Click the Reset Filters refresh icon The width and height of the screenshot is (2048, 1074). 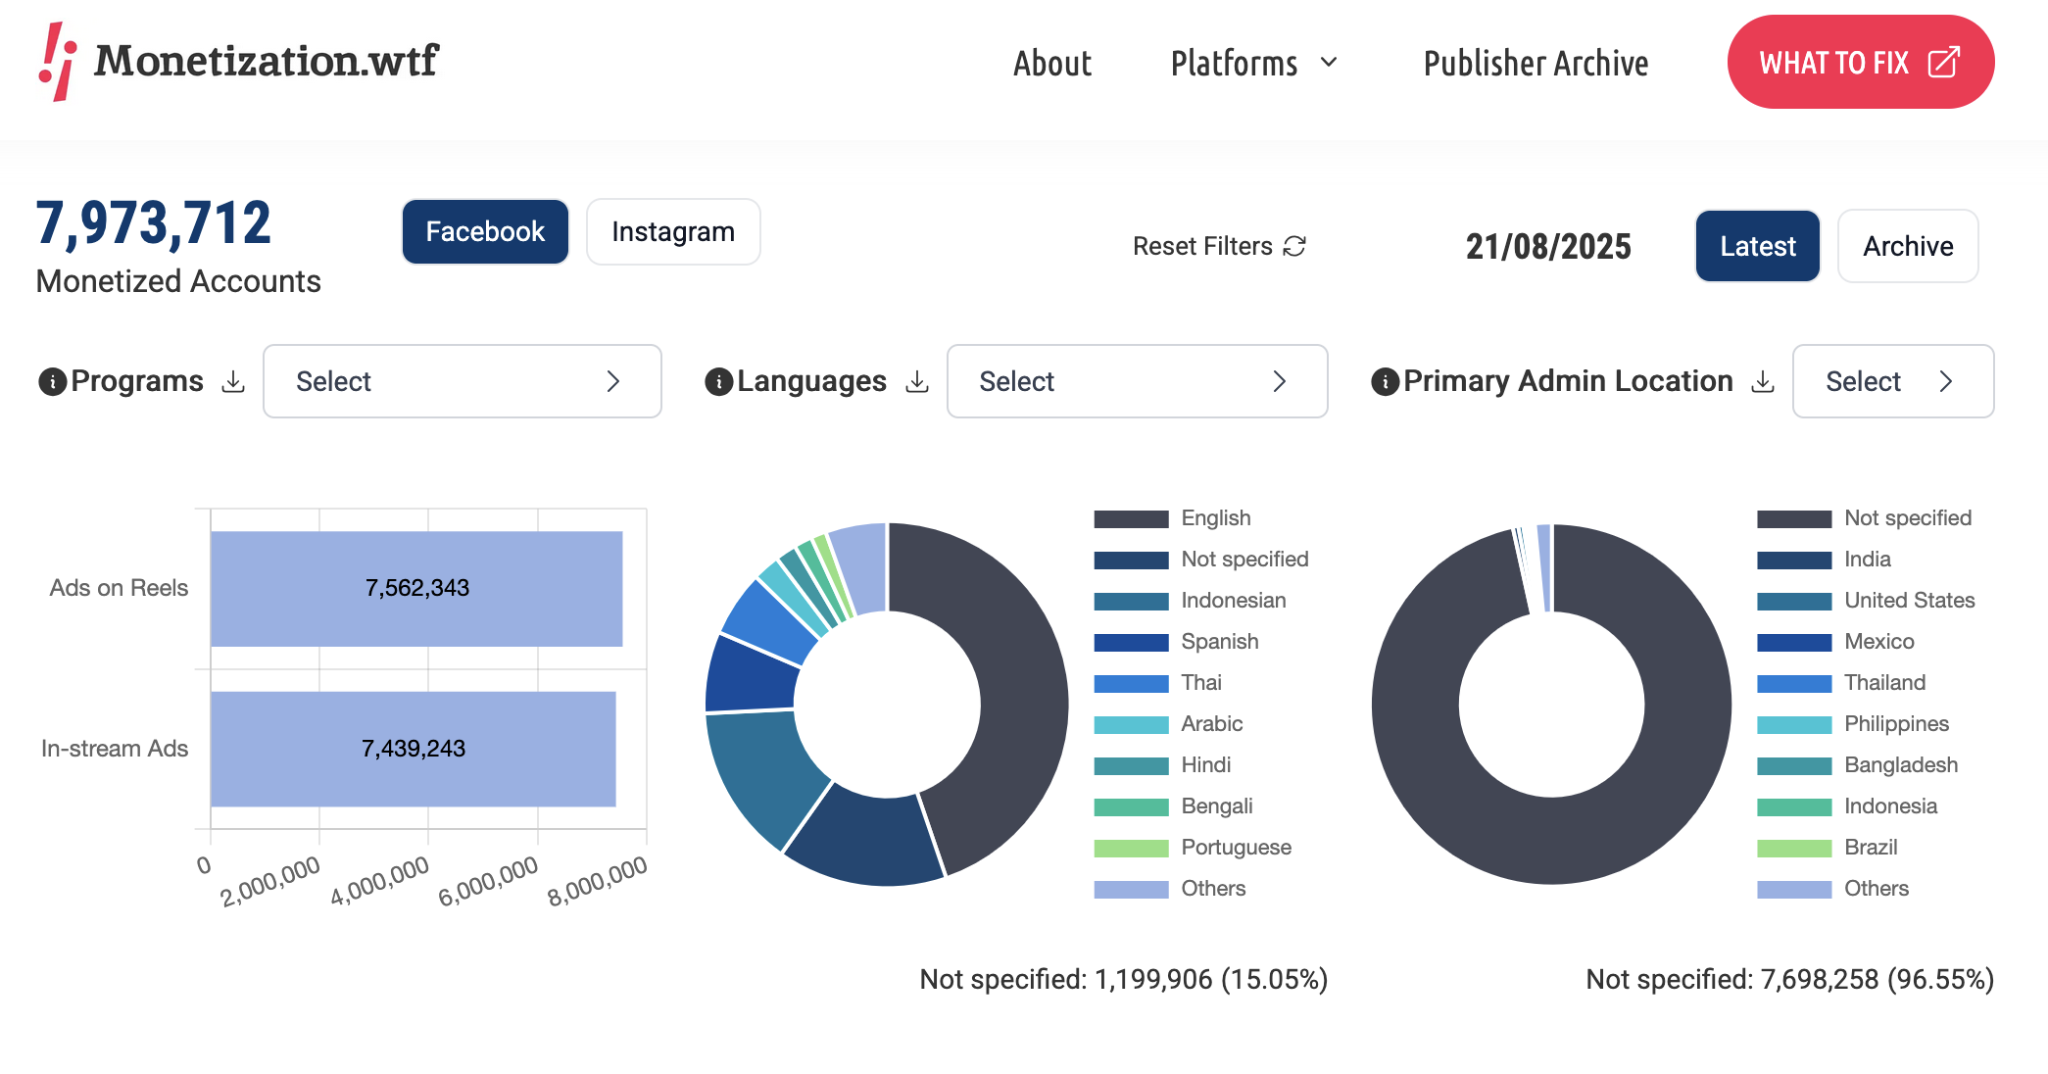point(1294,246)
